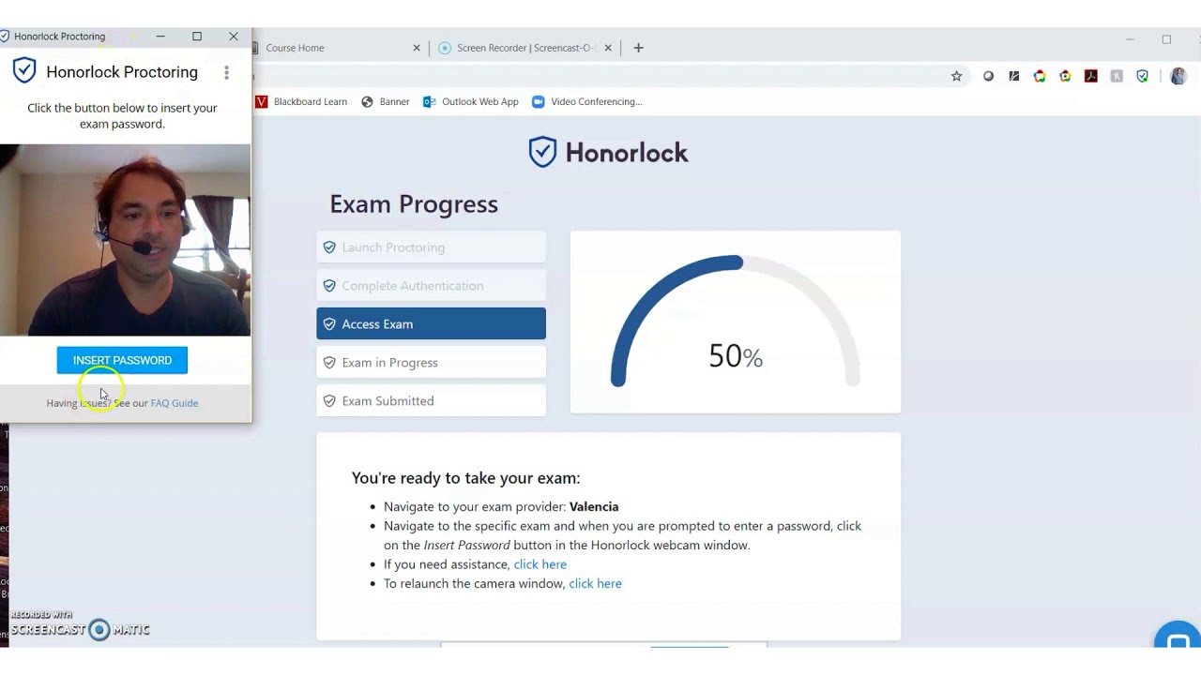The height and width of the screenshot is (675, 1201).
Task: Click the INSERT PASSWORD button
Action: point(122,360)
